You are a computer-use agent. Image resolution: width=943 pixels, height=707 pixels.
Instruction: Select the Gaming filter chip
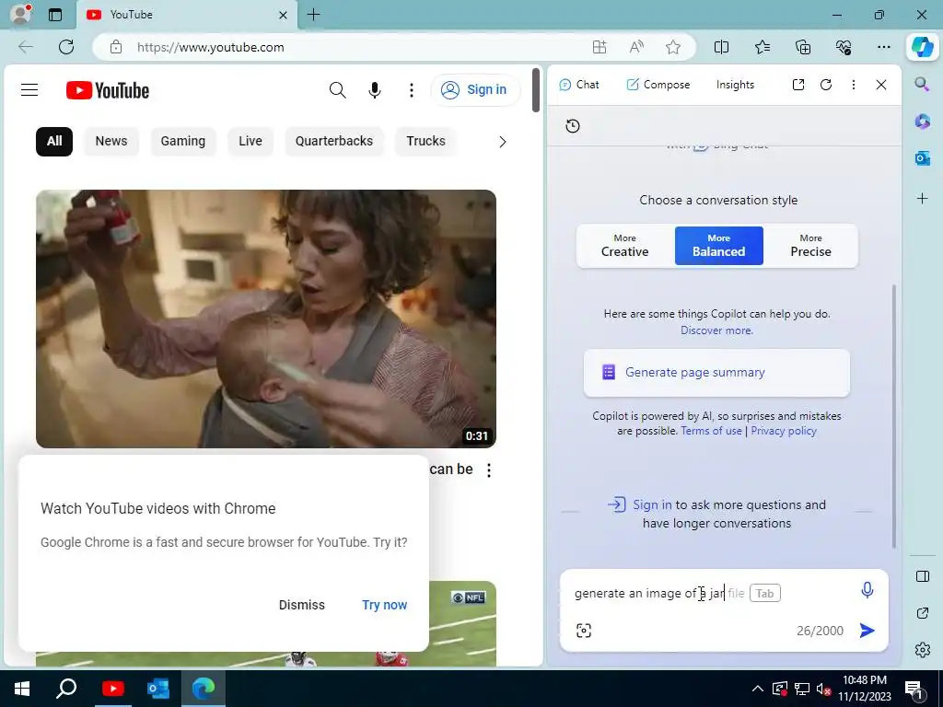point(183,141)
